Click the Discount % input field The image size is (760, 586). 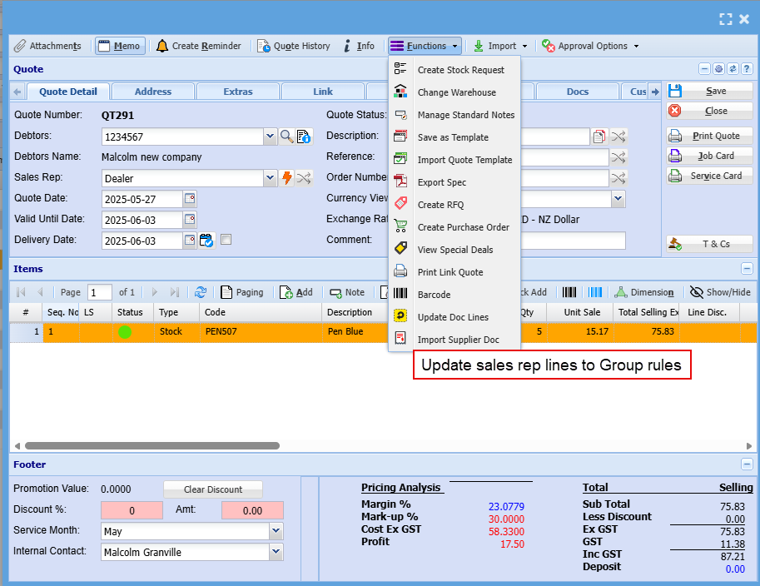pyautogui.click(x=132, y=510)
